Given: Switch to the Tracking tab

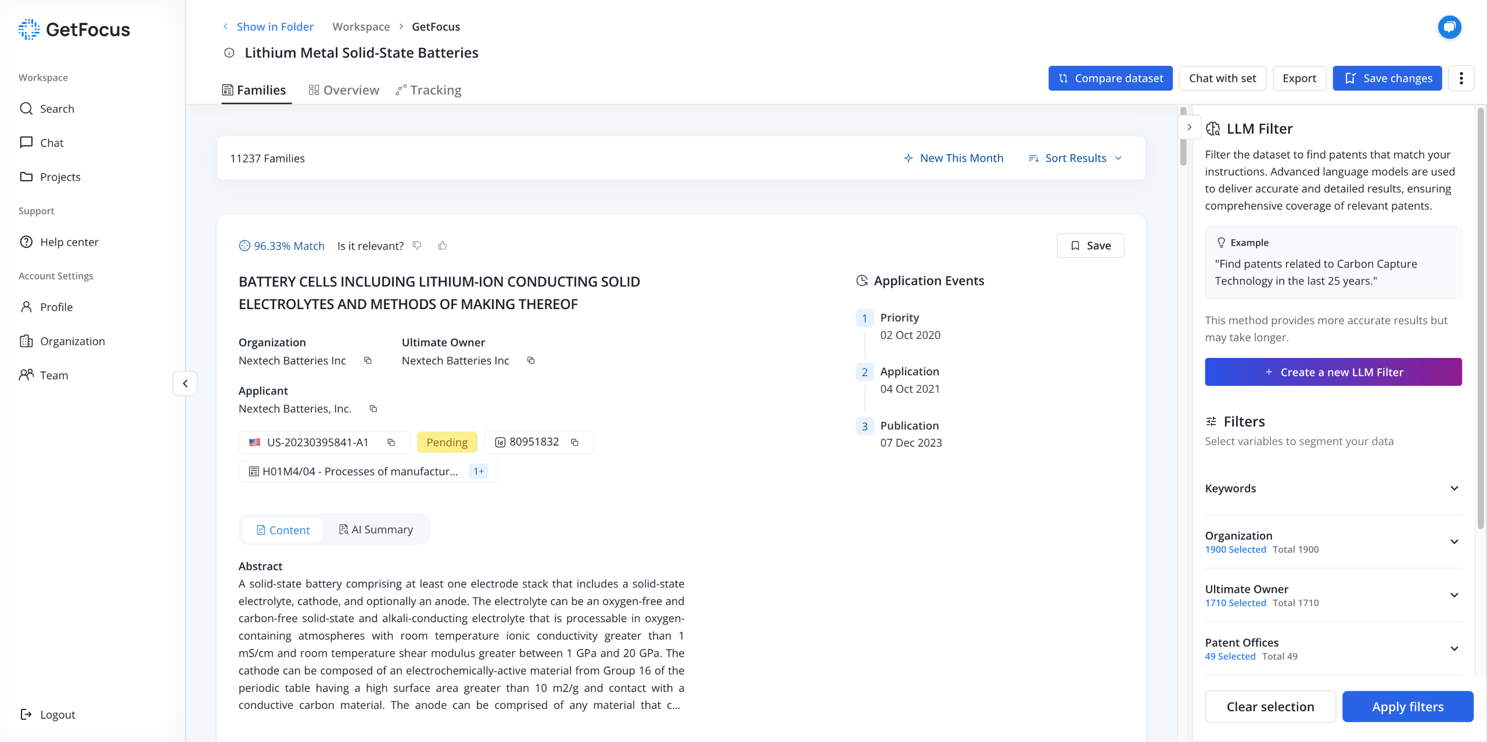Looking at the screenshot, I should click(x=429, y=90).
